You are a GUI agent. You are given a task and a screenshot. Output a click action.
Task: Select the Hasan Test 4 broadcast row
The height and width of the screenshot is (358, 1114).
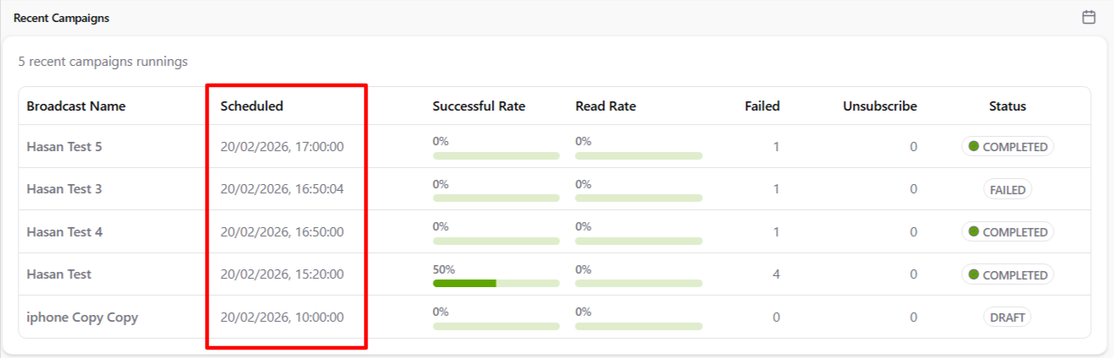pos(64,232)
